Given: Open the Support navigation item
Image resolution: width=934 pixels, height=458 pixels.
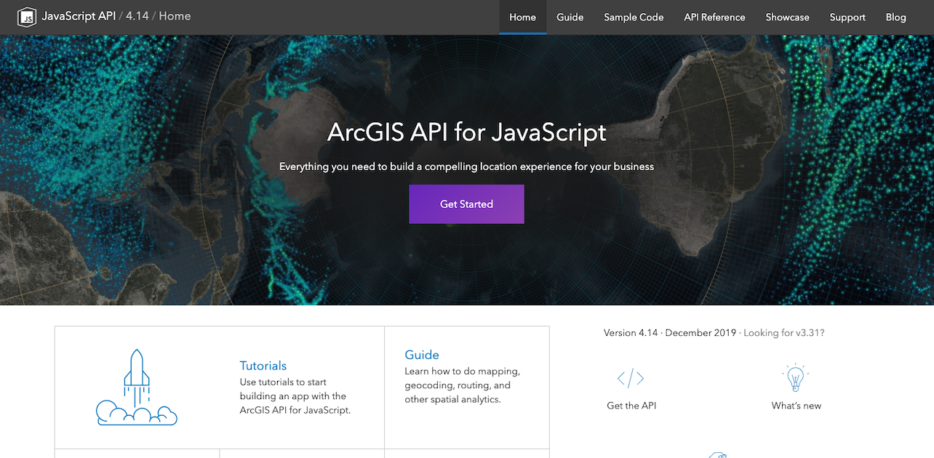Looking at the screenshot, I should (x=847, y=17).
